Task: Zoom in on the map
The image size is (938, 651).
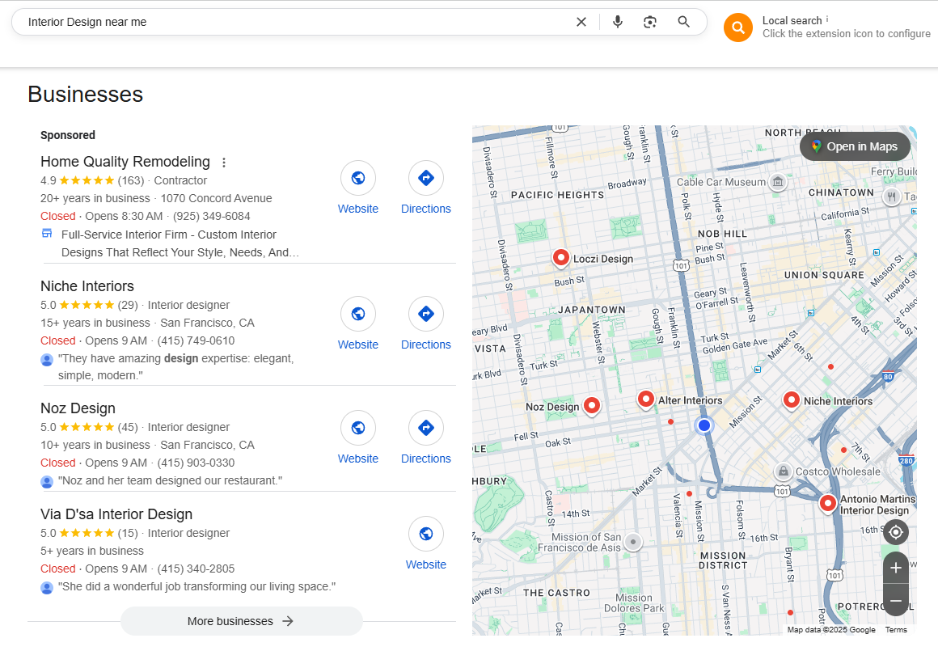Action: click(x=896, y=568)
